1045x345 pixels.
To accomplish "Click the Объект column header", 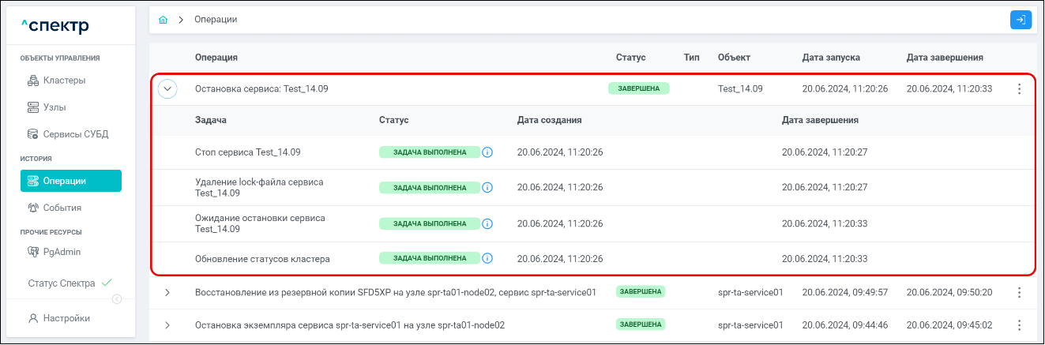I will [x=734, y=58].
